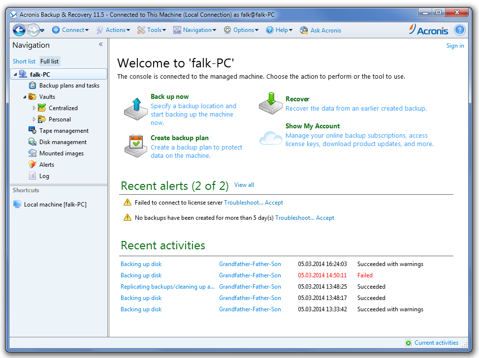The image size is (479, 358).
Task: Open Mounted images in the navigation tree
Action: point(61,153)
